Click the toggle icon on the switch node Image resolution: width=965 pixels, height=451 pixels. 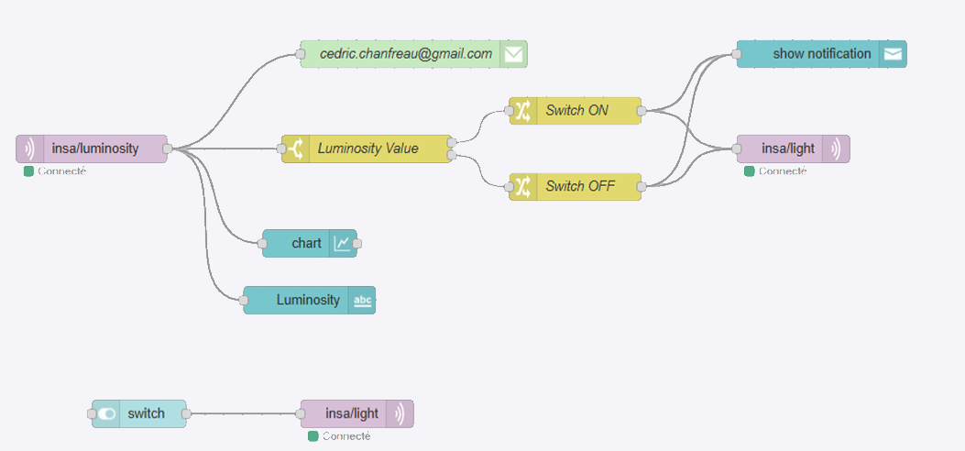(107, 413)
